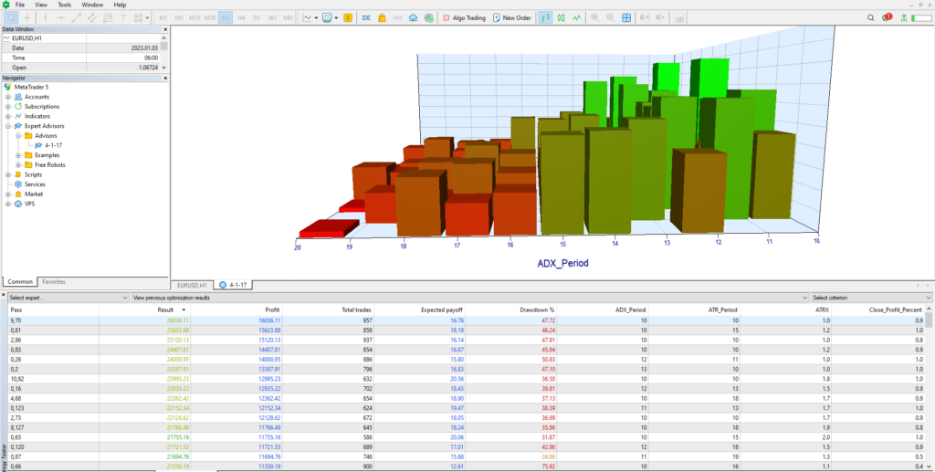The width and height of the screenshot is (935, 472).
Task: Open the Tools menu
Action: (64, 5)
